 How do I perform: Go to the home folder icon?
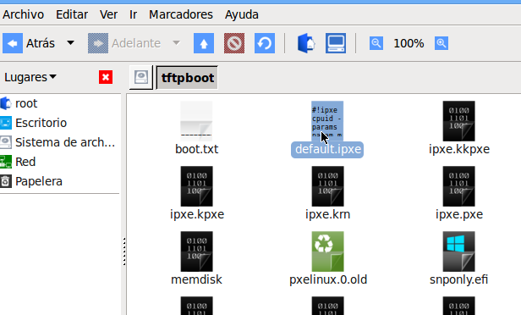click(305, 43)
